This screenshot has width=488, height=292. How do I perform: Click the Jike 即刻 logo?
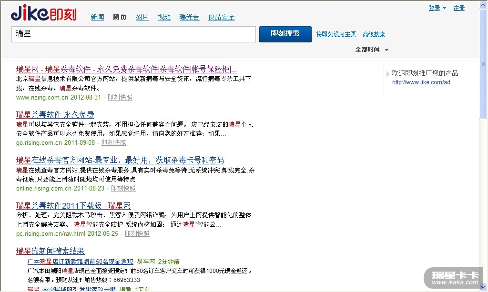43,13
